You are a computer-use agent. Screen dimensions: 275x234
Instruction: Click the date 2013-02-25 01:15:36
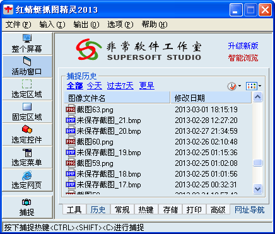[206, 153]
